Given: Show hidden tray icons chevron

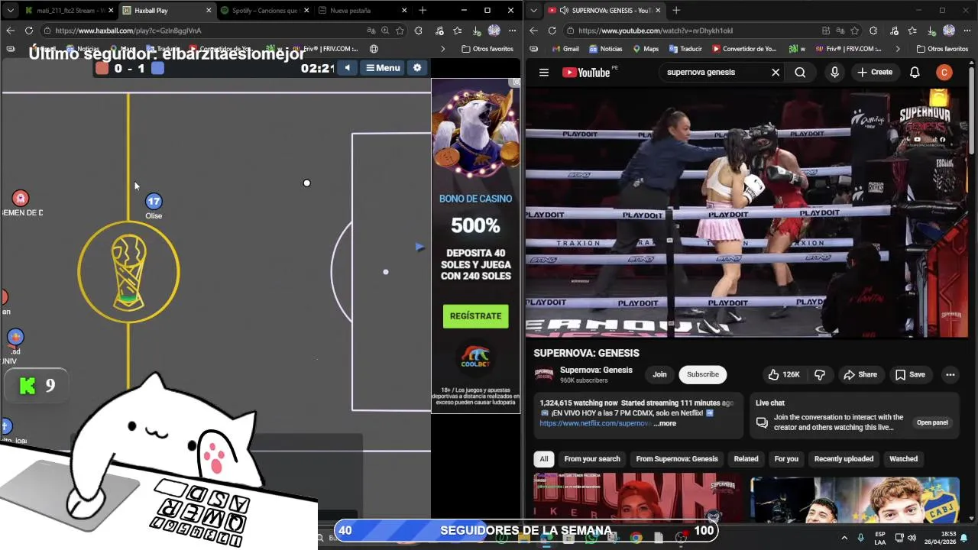Looking at the screenshot, I should point(844,538).
